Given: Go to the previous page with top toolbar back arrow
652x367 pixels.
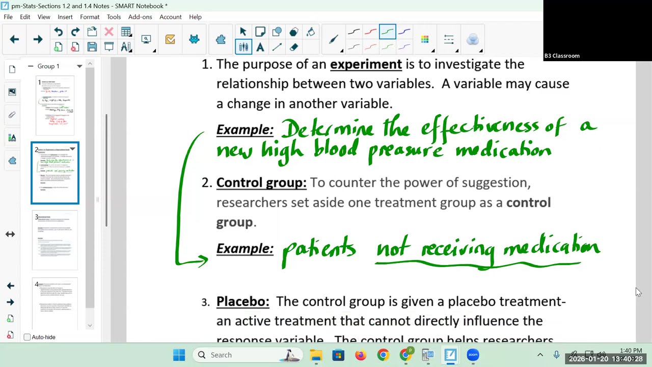Looking at the screenshot, I should [x=14, y=39].
